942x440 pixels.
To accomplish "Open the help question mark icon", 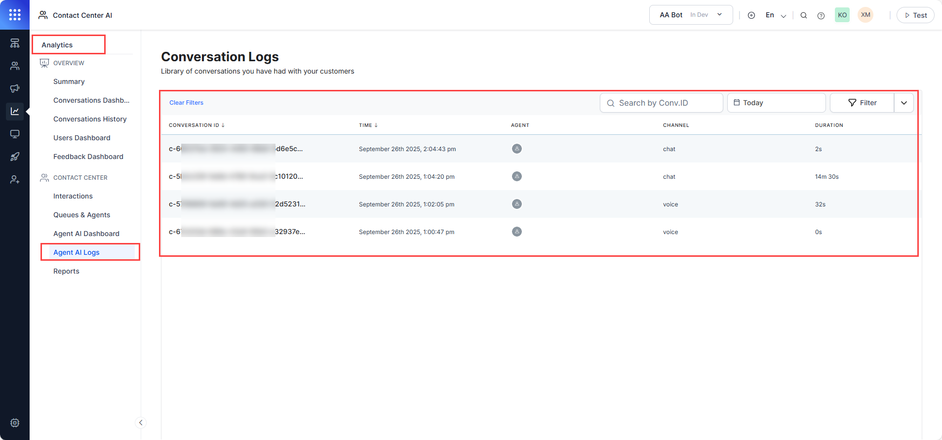I will pyautogui.click(x=821, y=15).
